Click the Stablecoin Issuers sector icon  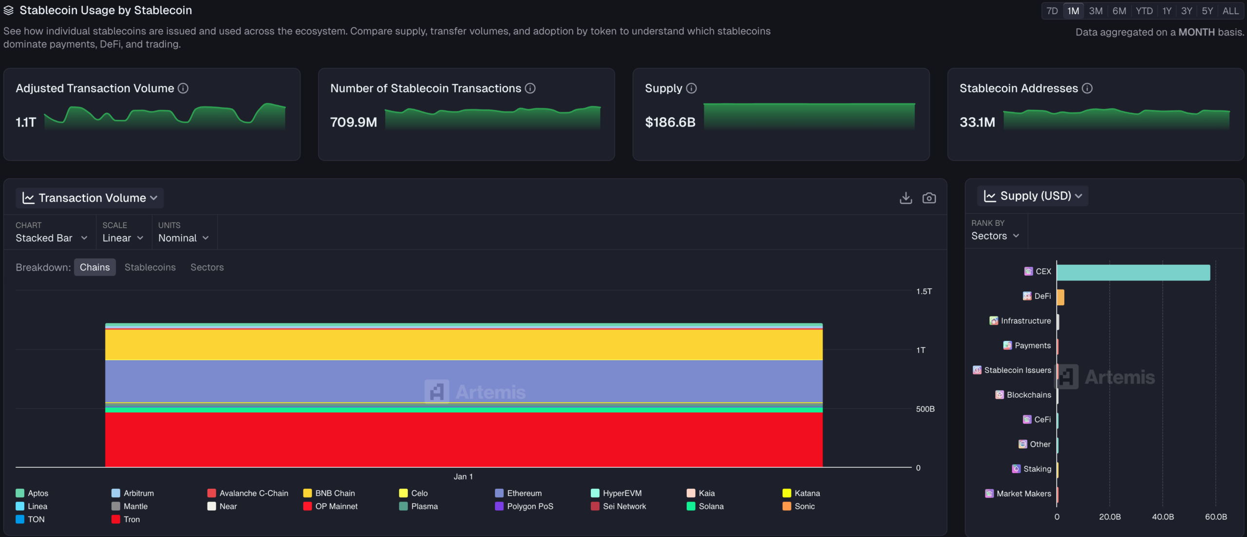(x=977, y=370)
